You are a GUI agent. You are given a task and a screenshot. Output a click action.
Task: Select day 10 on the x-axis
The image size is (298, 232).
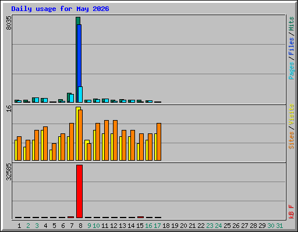tap(96, 226)
